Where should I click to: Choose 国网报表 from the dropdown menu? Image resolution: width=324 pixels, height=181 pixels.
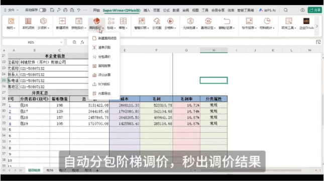(104, 66)
